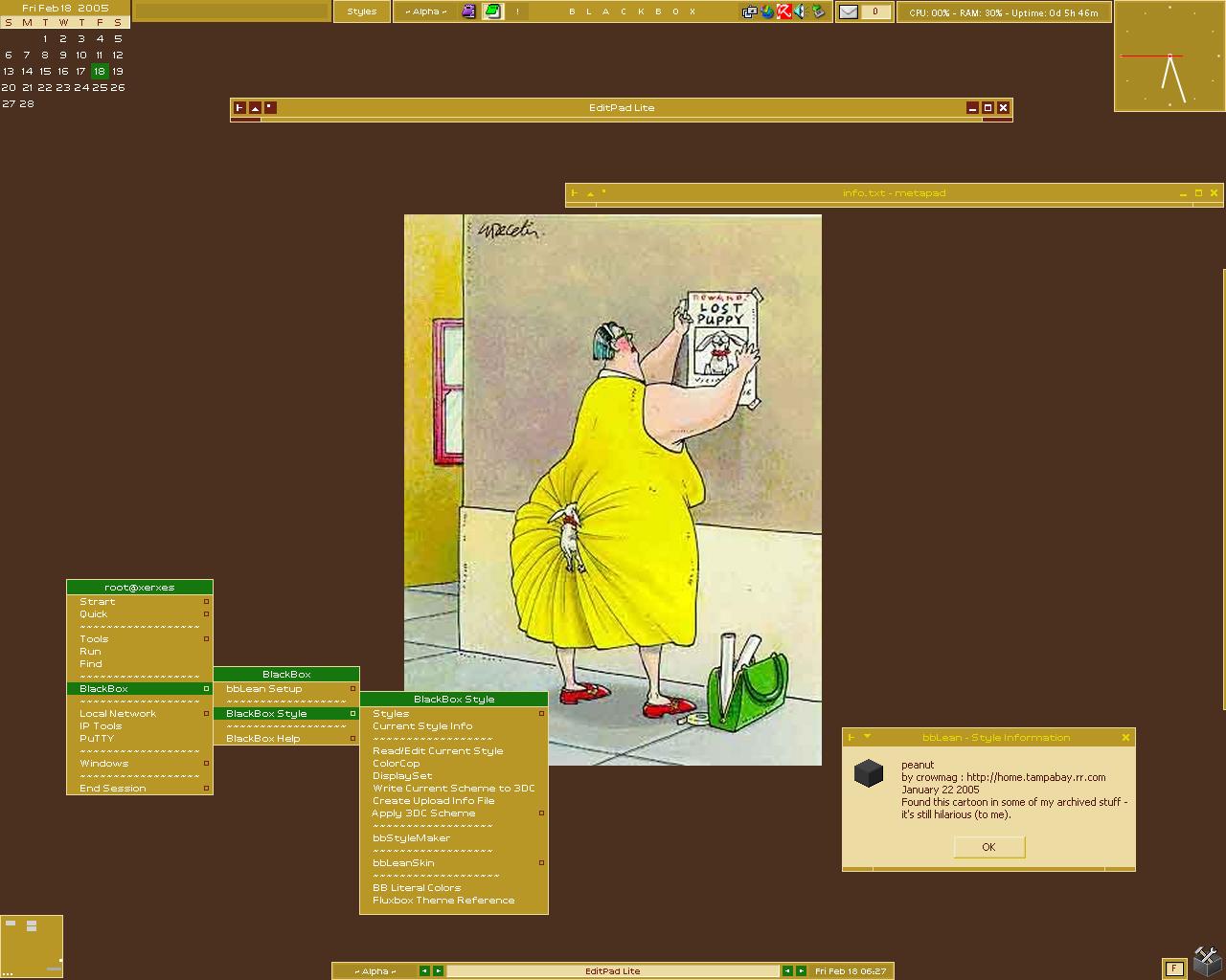Click the always-on-top dot on EditPad Lite title bar
This screenshot has height=980, width=1226.
270,108
